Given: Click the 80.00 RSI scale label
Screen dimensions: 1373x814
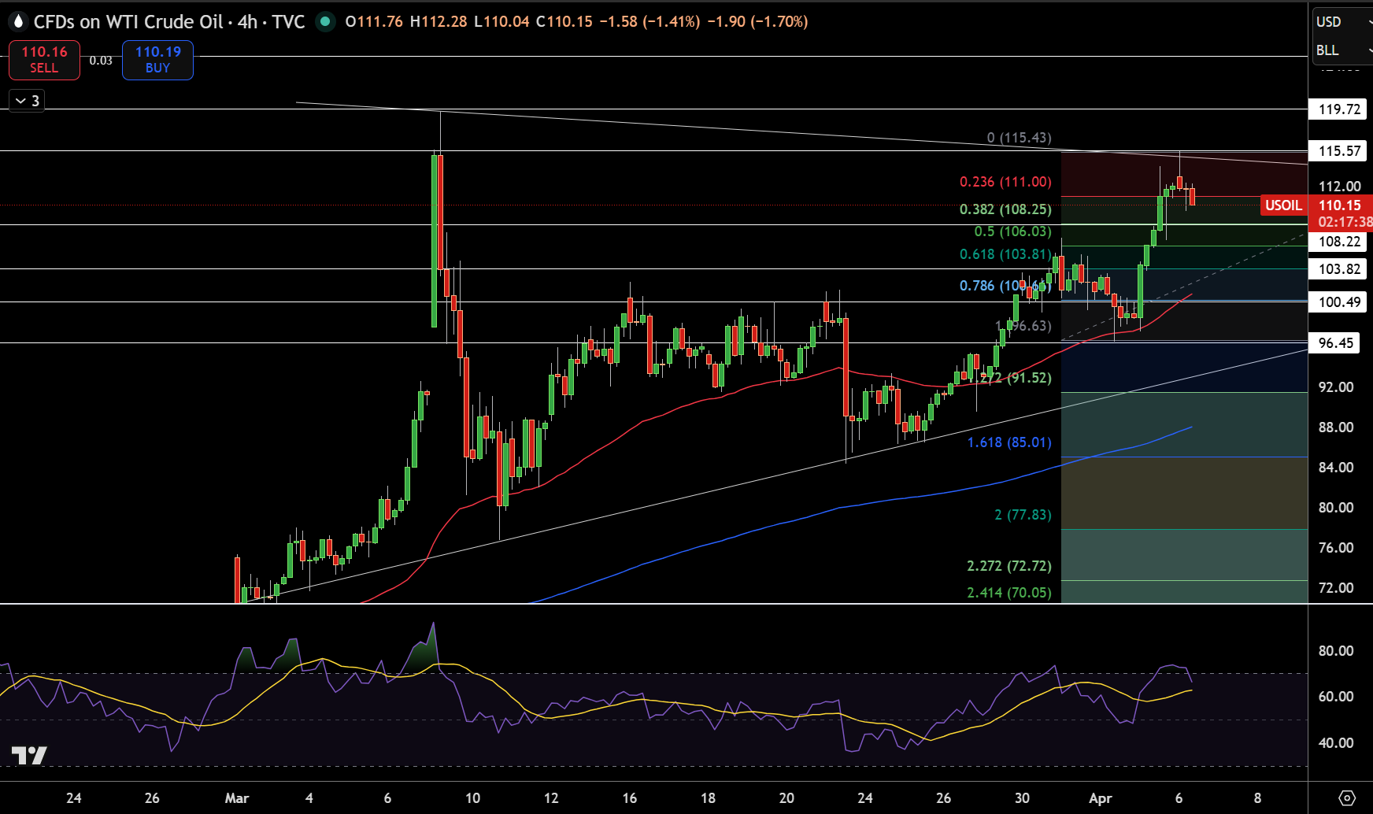Looking at the screenshot, I should pyautogui.click(x=1336, y=651).
